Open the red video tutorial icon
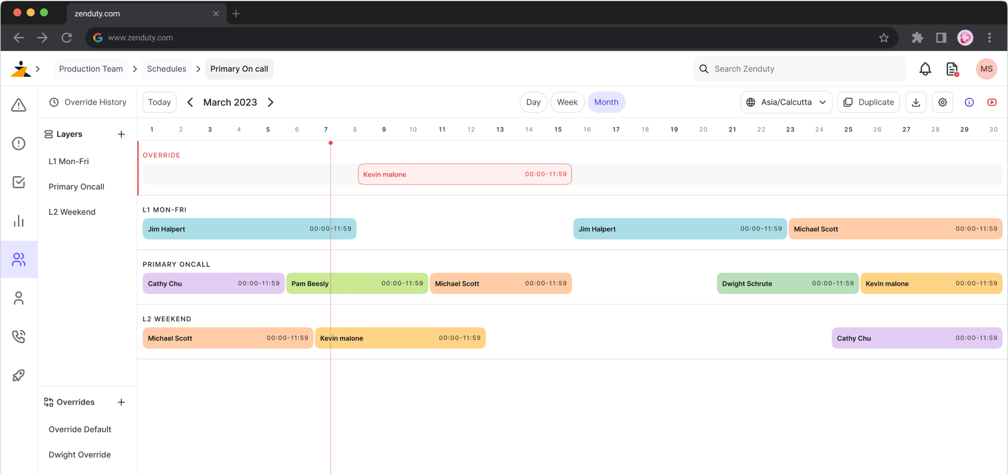The image size is (1008, 474). (992, 102)
